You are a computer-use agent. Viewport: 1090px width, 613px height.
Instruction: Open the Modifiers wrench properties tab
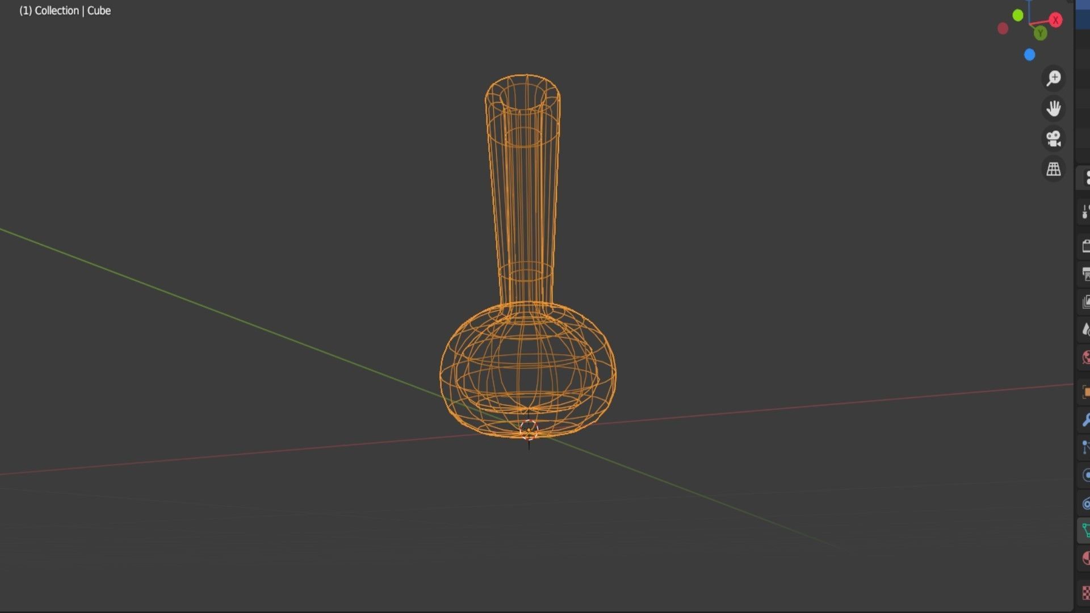pos(1085,420)
